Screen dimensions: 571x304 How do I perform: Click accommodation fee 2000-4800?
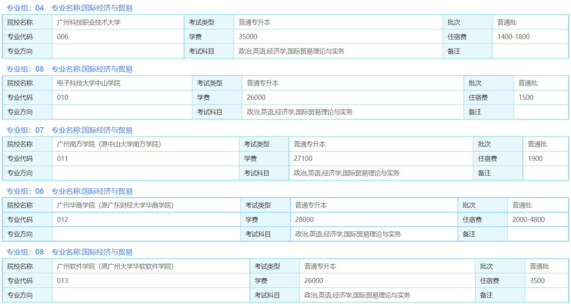[529, 220]
